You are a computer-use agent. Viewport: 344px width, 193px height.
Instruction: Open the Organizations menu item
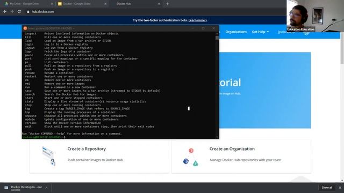[x=236, y=32]
